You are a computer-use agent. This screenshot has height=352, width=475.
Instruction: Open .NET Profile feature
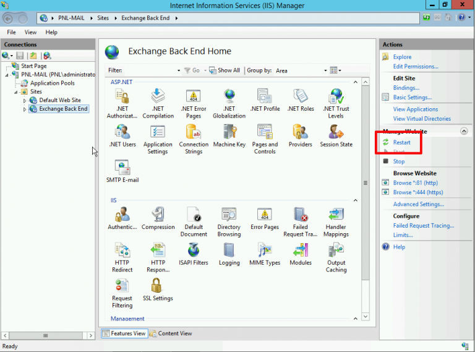[x=265, y=100]
